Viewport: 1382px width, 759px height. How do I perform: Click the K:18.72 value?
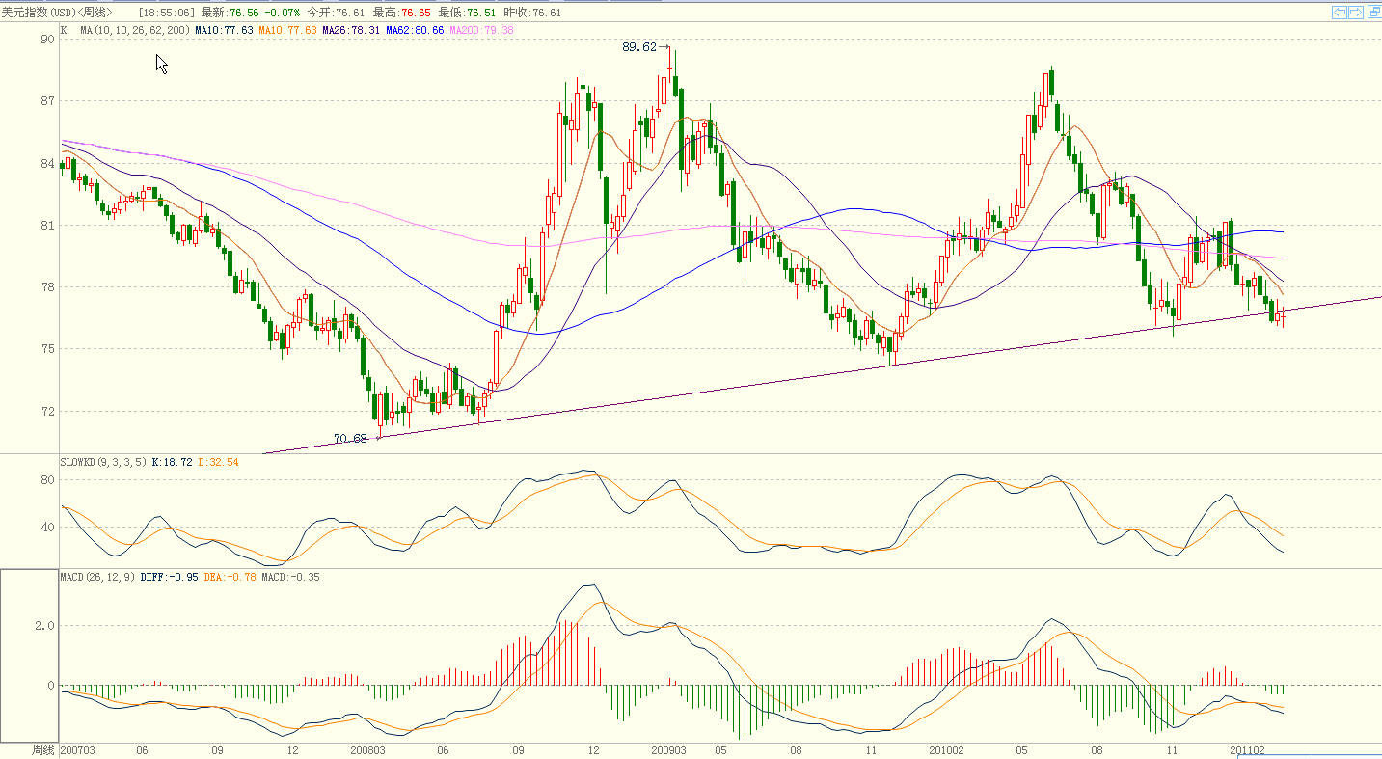pyautogui.click(x=173, y=463)
